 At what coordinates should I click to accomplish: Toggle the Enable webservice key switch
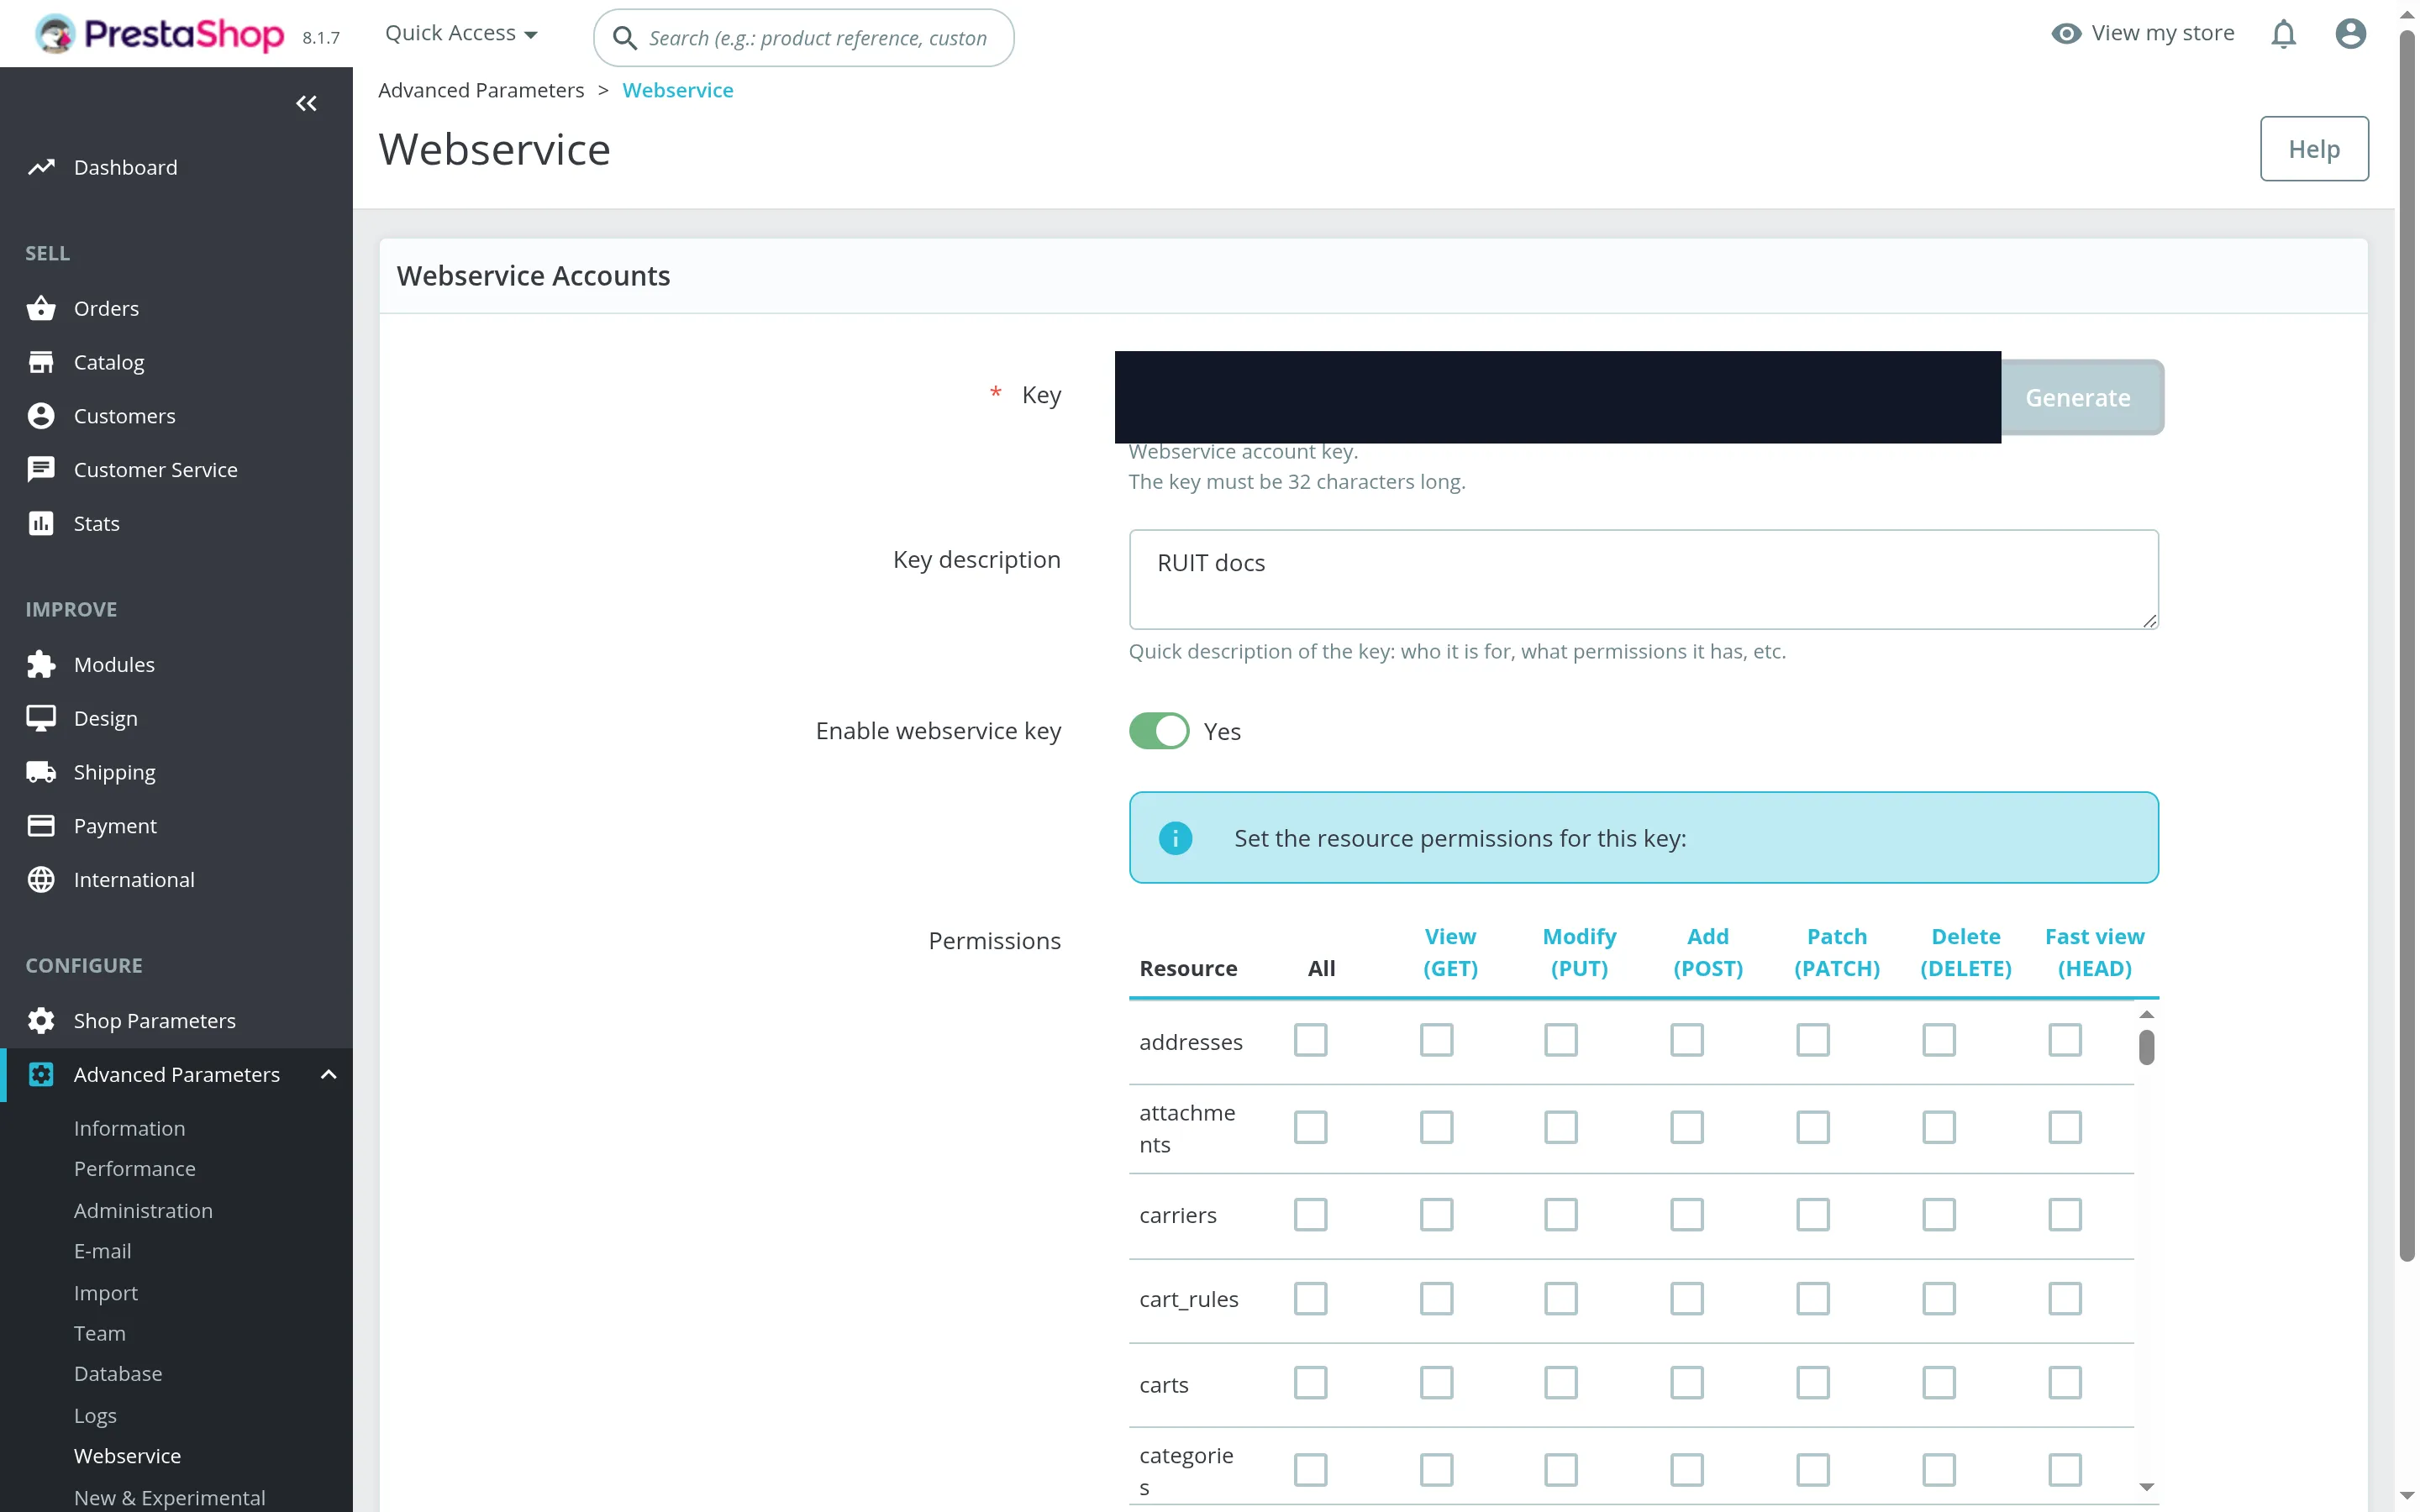1159,731
